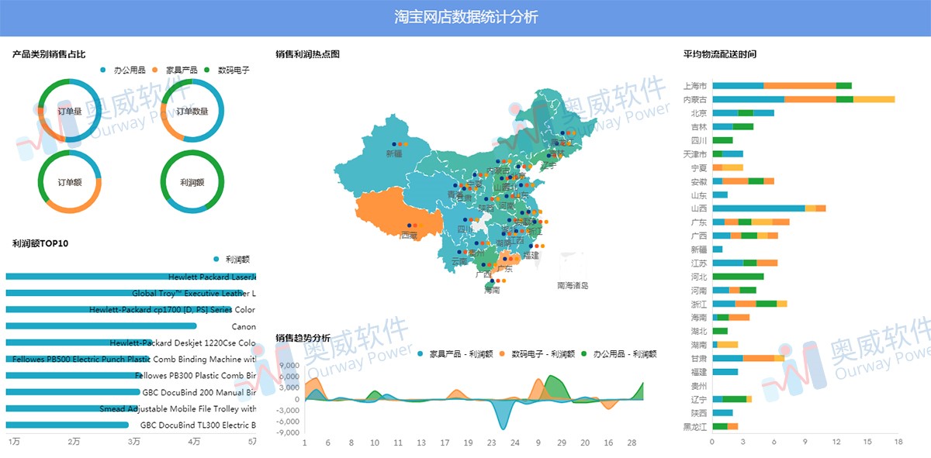Click the 内蒙古 bar in the logistics chart

[799, 99]
